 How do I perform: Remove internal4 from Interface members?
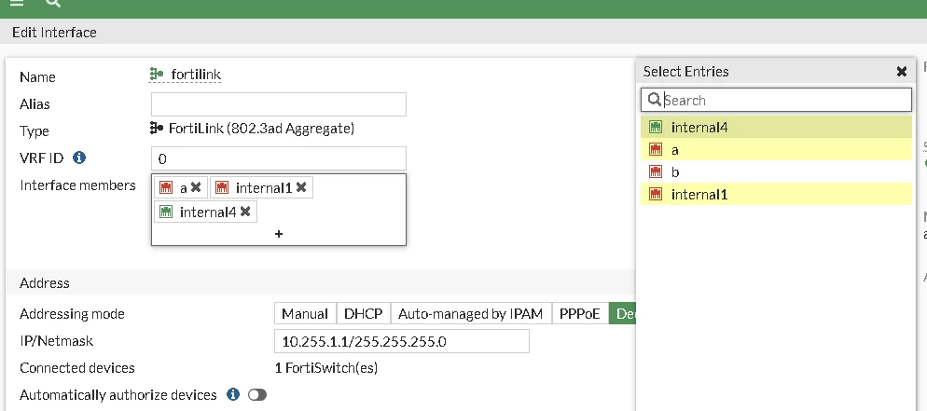click(245, 212)
